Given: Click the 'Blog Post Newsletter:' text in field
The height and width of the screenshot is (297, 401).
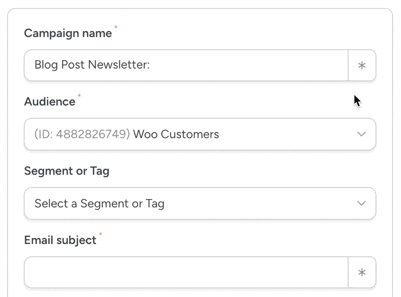Looking at the screenshot, I should (92, 65).
